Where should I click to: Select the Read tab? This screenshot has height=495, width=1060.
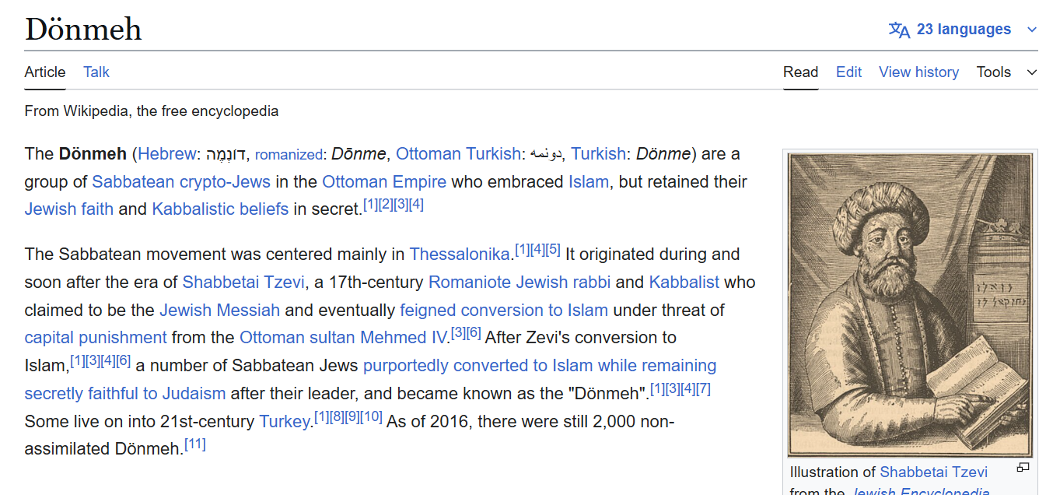[800, 72]
